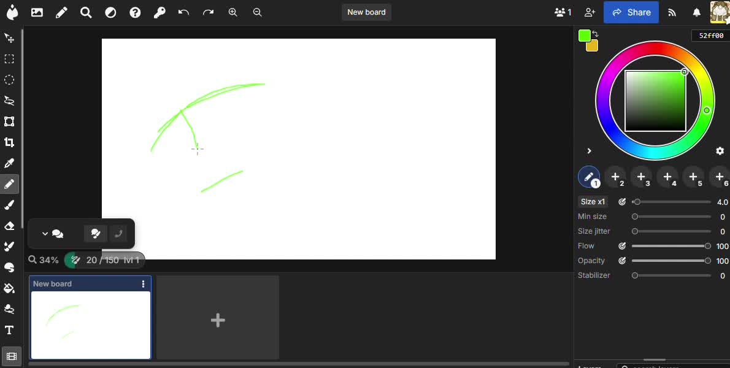The width and height of the screenshot is (730, 368).
Task: Select the eraser tool
Action: pyautogui.click(x=9, y=226)
